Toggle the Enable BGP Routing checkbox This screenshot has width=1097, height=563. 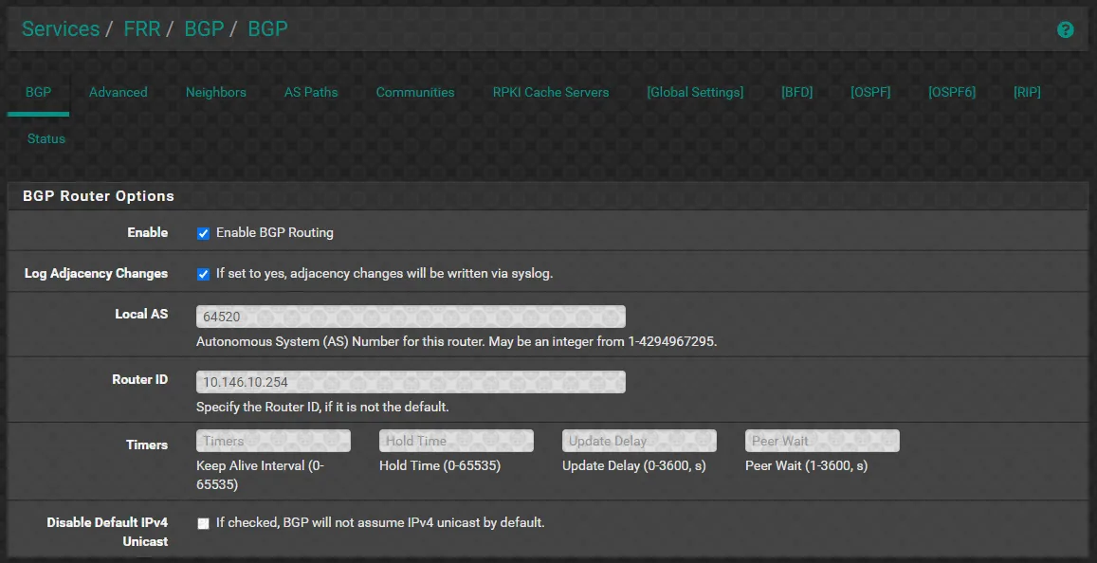[x=203, y=233]
